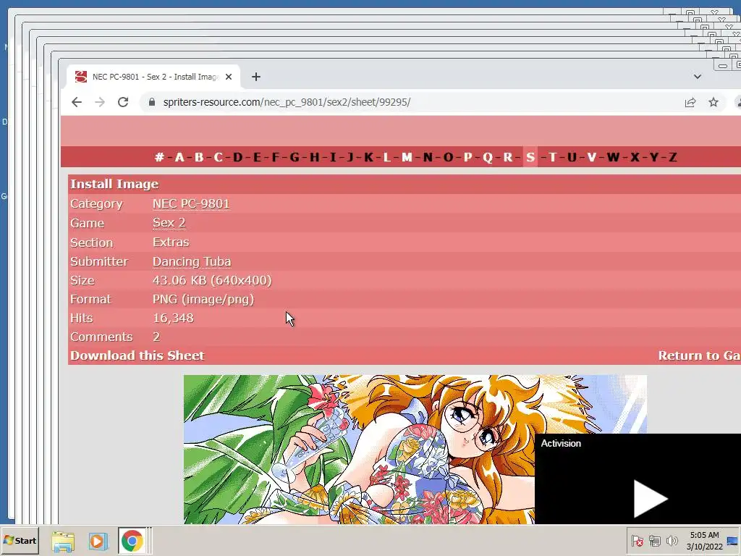Open letter Z in alphabet bar
Screen dimensions: 741x556
point(672,157)
